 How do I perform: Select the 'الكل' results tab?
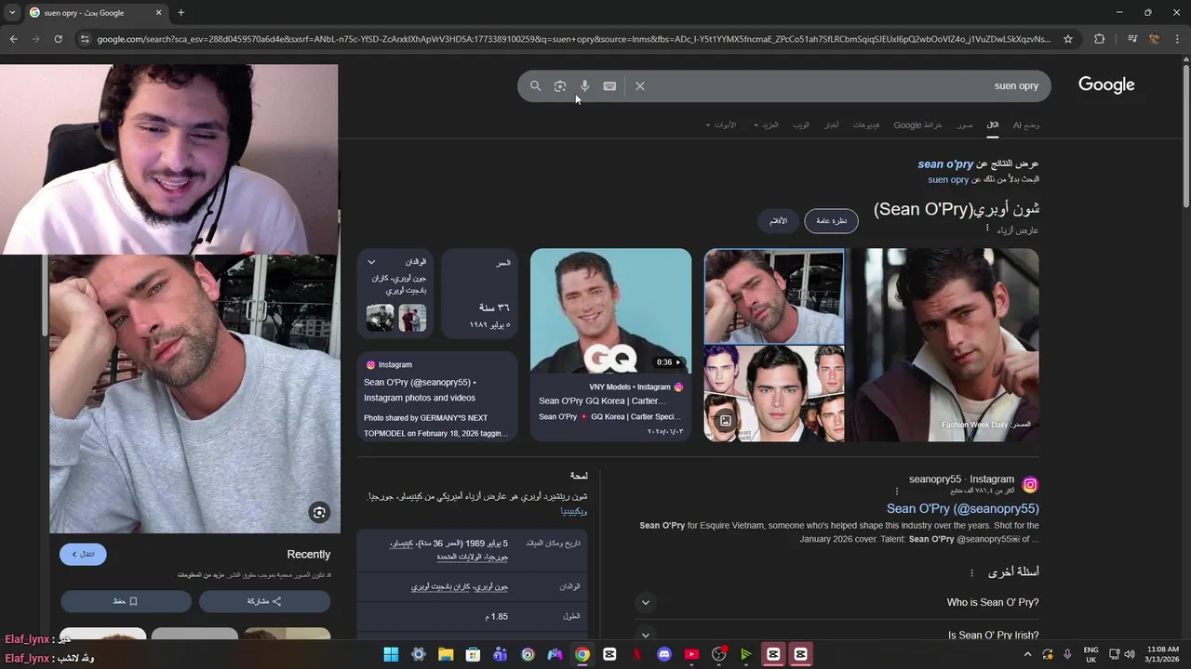click(x=993, y=125)
